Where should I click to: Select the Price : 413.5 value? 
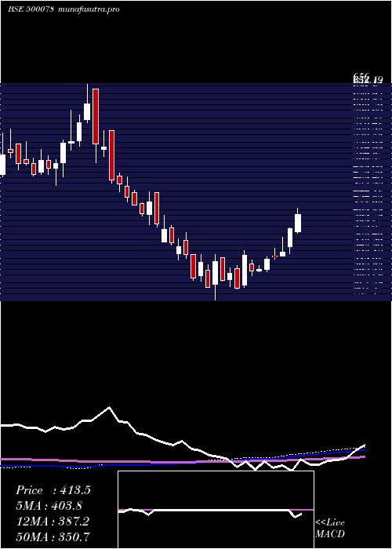pos(53,490)
